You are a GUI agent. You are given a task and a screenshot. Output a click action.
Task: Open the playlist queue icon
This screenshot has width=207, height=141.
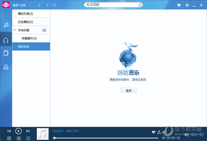202,134
